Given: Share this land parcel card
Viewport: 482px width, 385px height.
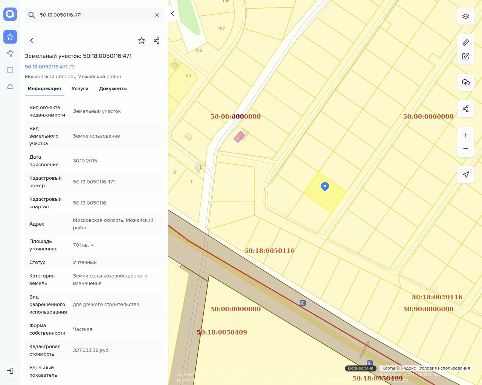Looking at the screenshot, I should pos(157,41).
